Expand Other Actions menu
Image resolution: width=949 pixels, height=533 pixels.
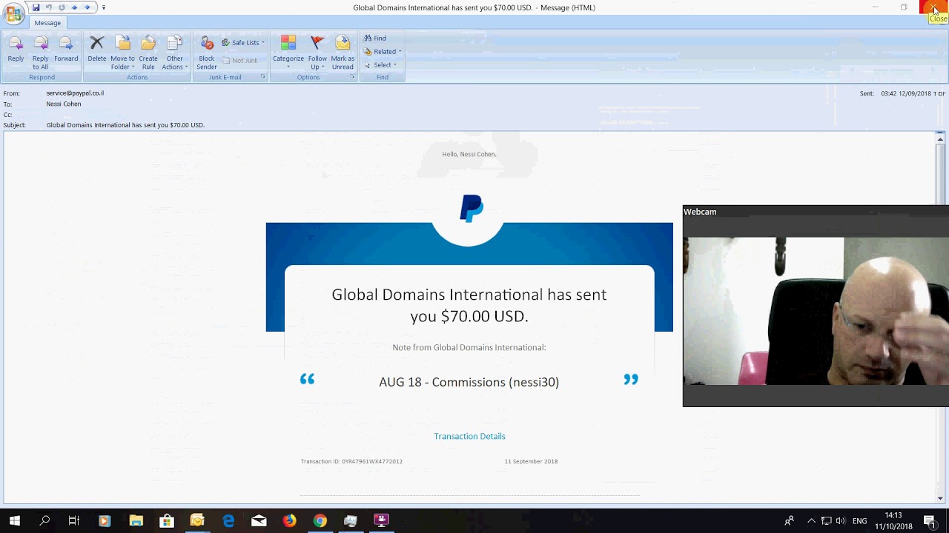[x=175, y=52]
